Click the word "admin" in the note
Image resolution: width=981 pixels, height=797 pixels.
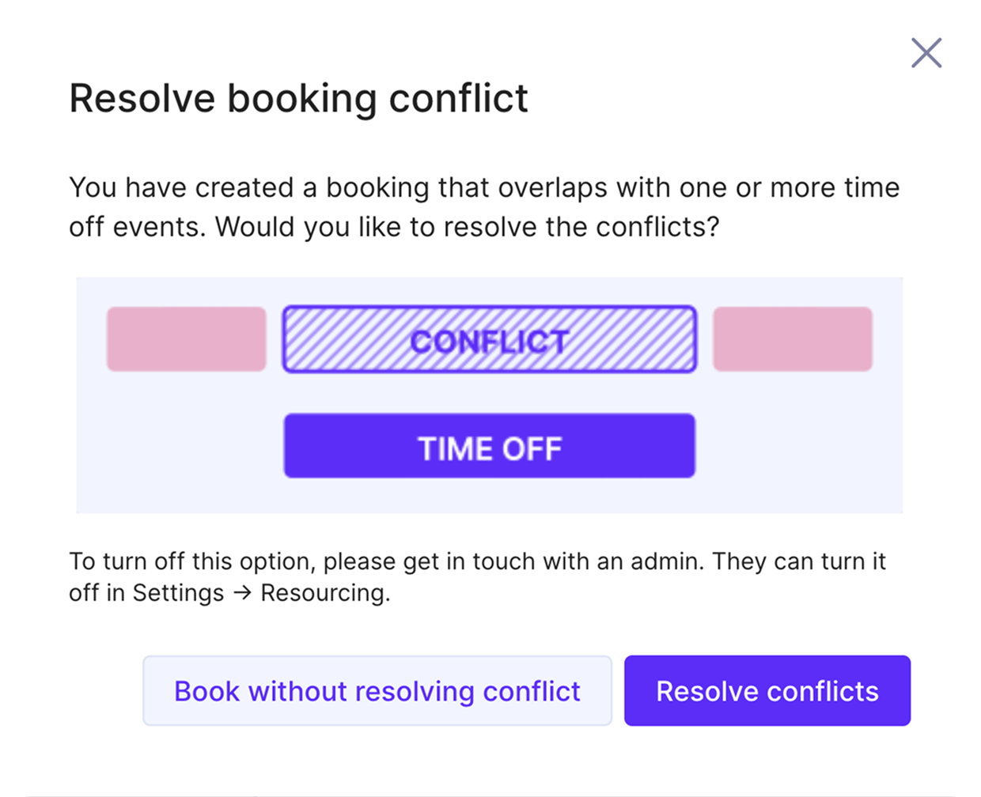pyautogui.click(x=665, y=561)
